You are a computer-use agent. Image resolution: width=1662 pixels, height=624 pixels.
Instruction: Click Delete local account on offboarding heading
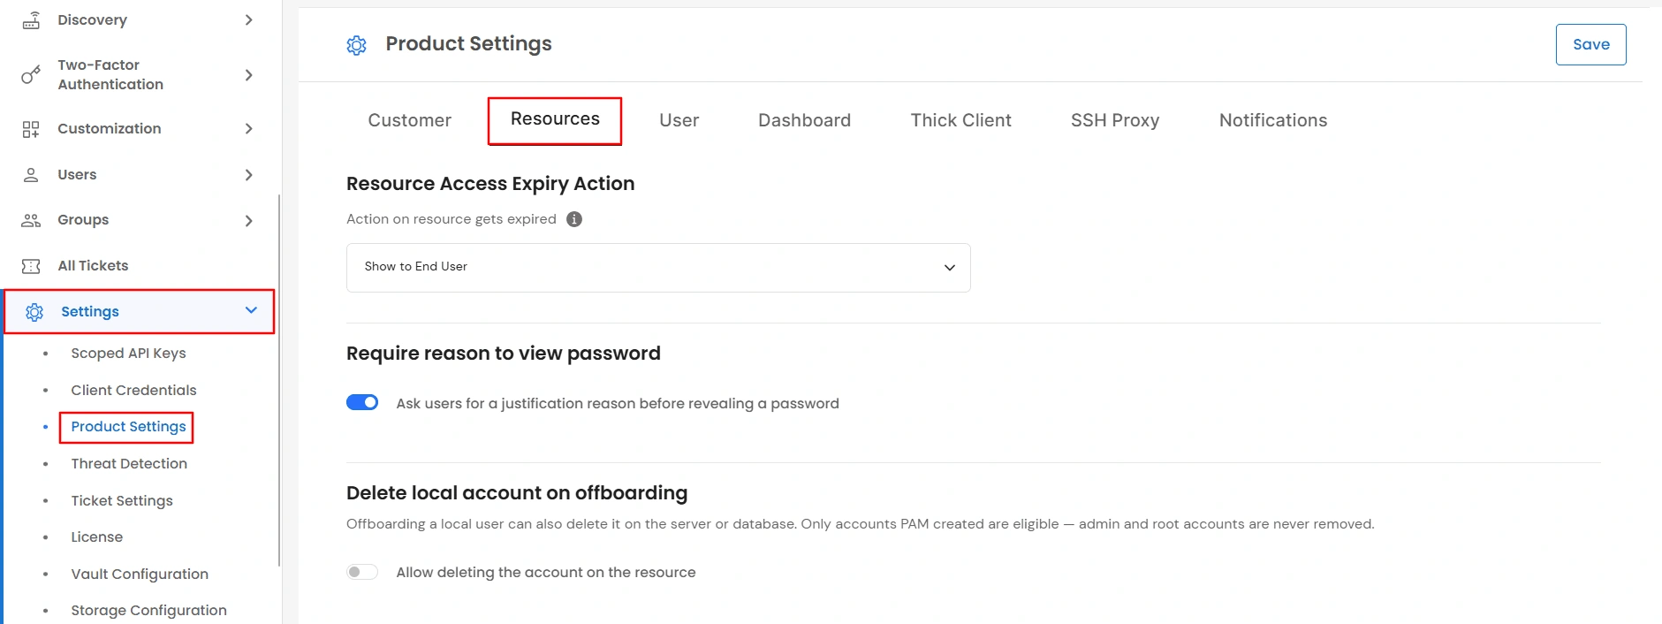(x=517, y=493)
